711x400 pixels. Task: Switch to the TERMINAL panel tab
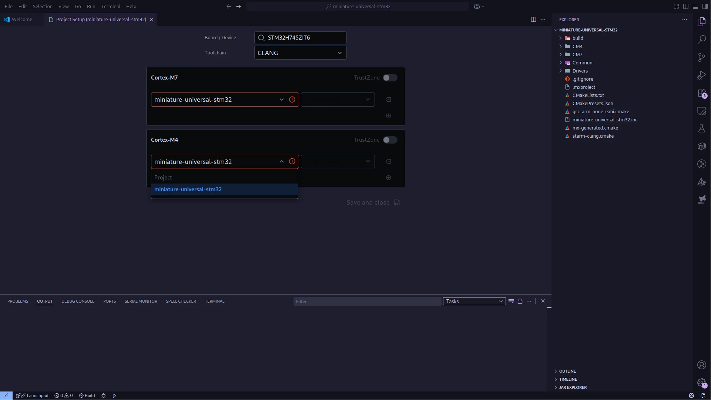click(215, 302)
